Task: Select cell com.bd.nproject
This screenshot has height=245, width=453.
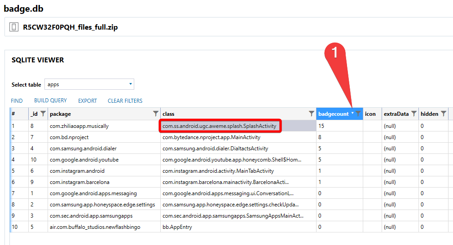Action: click(104, 137)
